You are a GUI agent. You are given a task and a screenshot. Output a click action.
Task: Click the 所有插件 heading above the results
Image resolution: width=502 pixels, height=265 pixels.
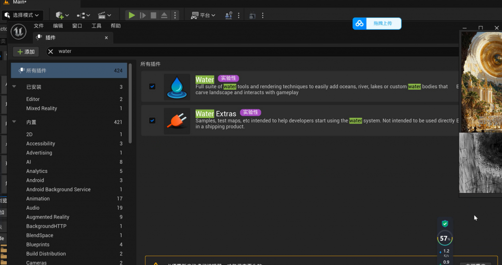[151, 64]
